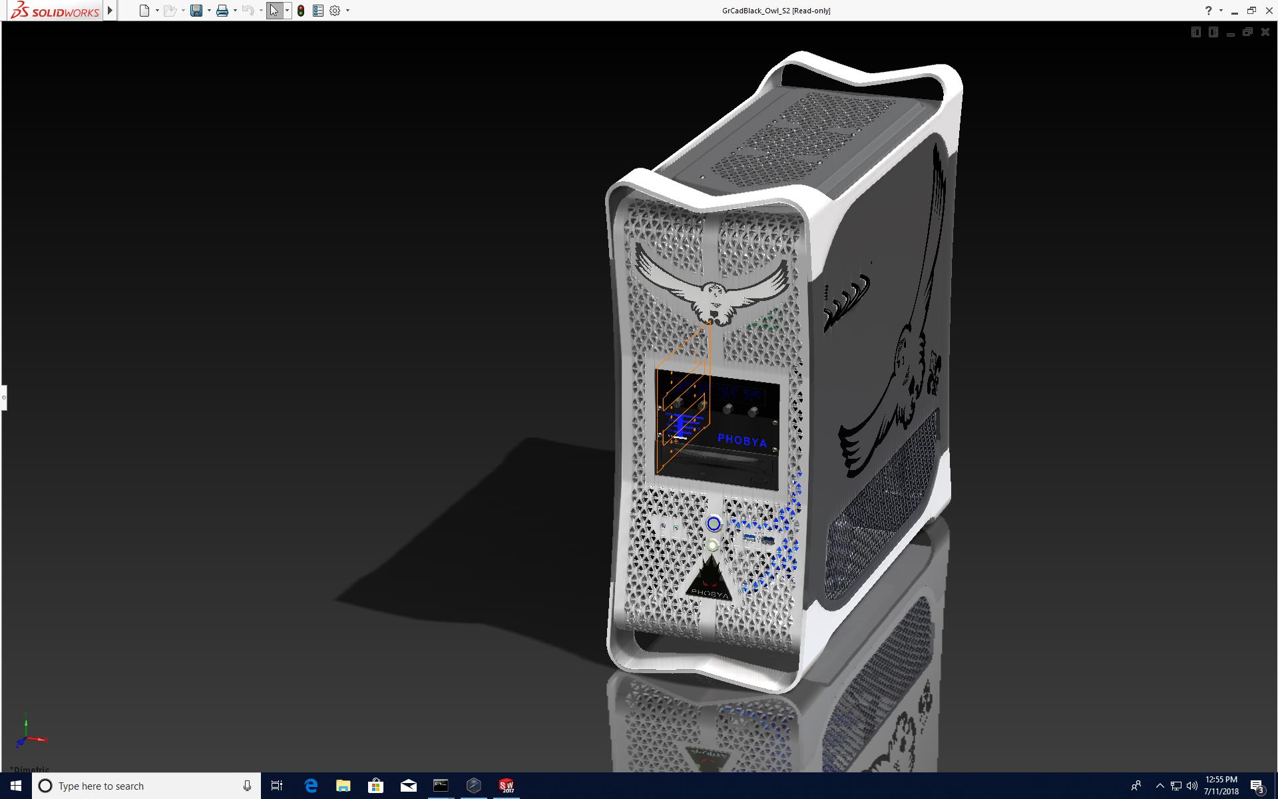The image size is (1278, 799).
Task: Toggle the right-pane viewport icon
Action: [x=1213, y=32]
